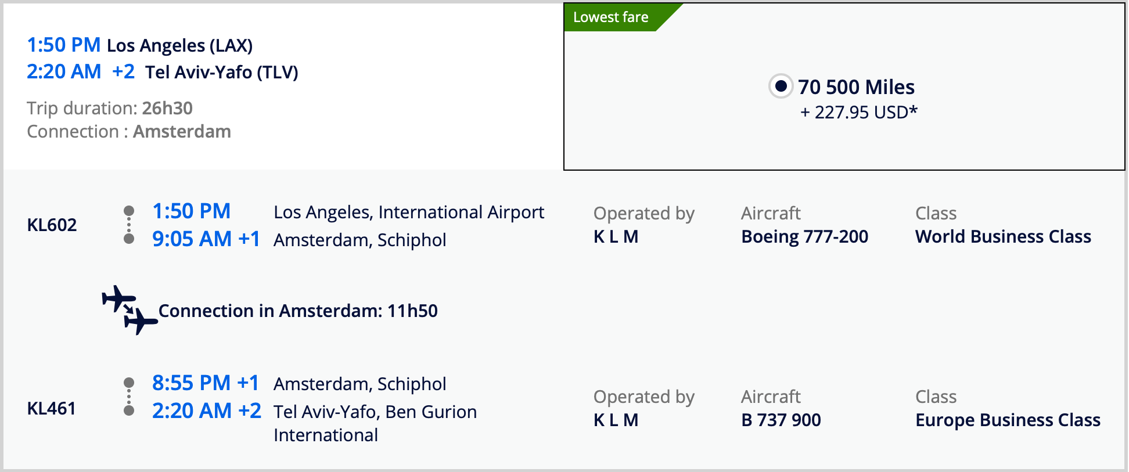Screen dimensions: 1129x472
Task: Click the departure timeline dot for KL602
Action: point(129,211)
